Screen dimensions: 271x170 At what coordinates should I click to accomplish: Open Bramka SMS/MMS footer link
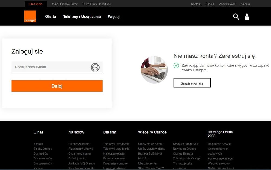click(150, 154)
